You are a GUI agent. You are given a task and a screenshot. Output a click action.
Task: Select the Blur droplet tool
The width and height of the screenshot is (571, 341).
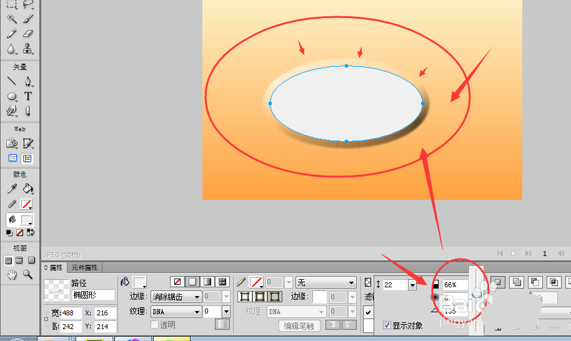click(x=12, y=49)
